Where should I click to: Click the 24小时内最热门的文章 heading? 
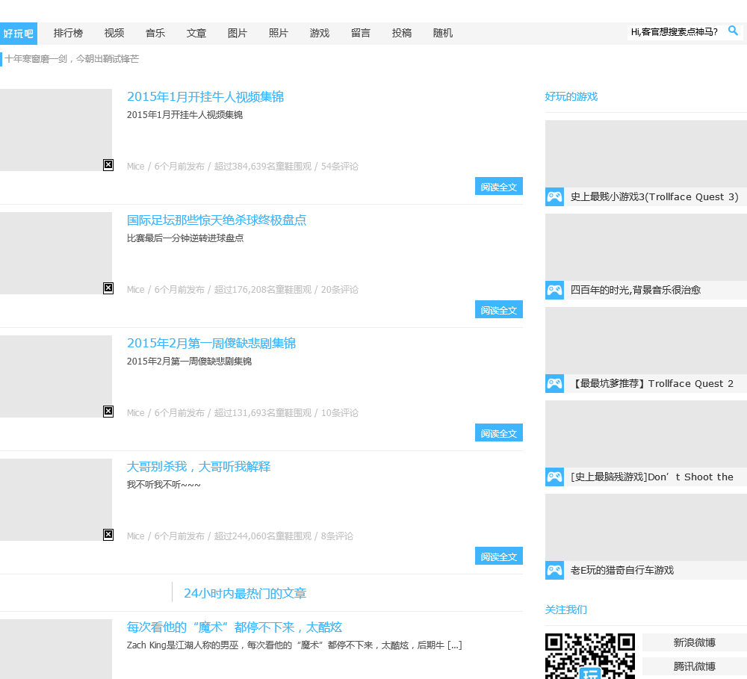tap(245, 593)
